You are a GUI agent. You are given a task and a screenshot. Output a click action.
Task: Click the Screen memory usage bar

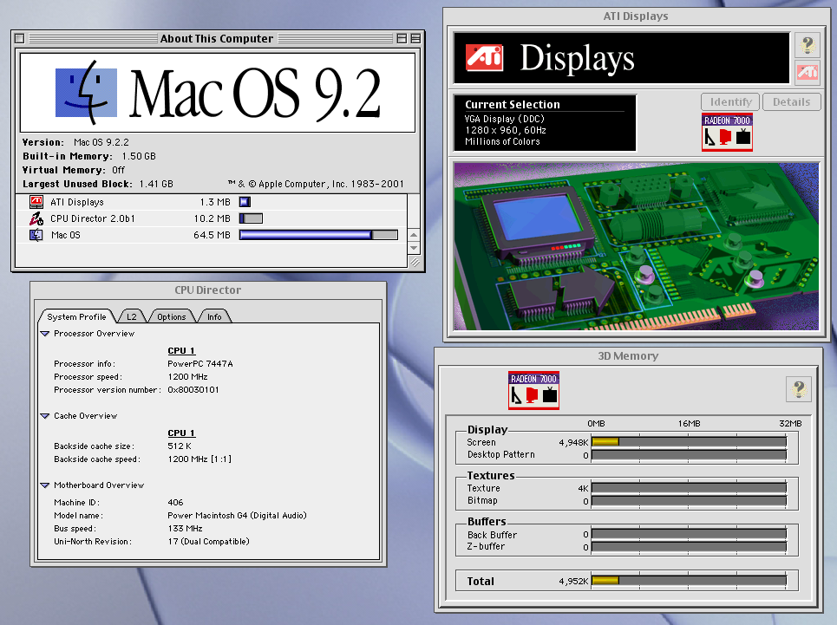tap(688, 442)
